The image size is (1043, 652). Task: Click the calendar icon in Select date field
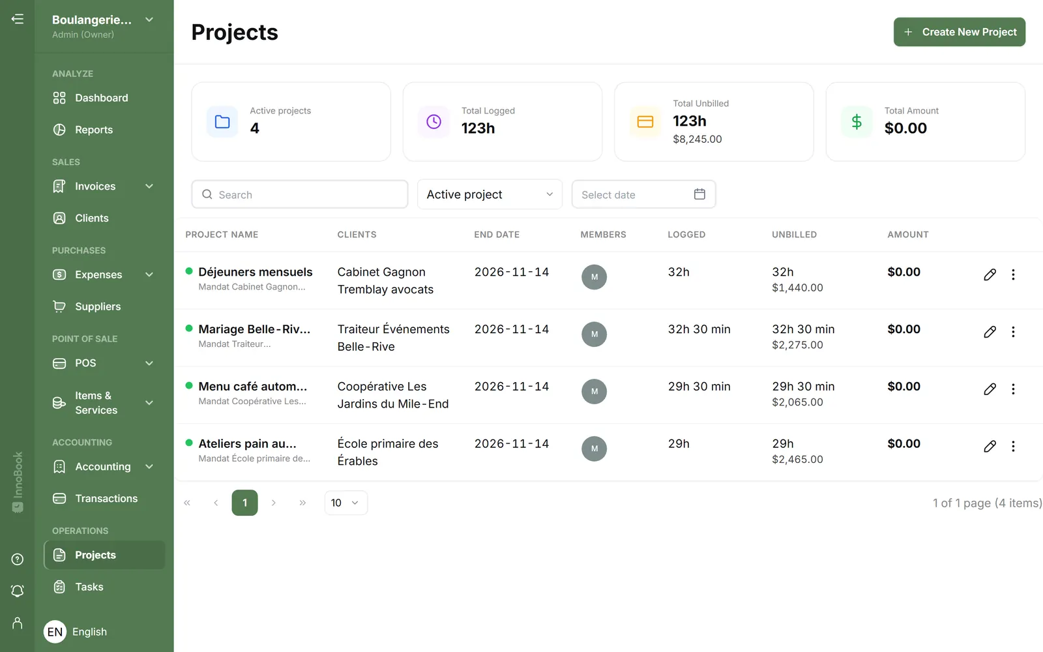[x=699, y=194]
